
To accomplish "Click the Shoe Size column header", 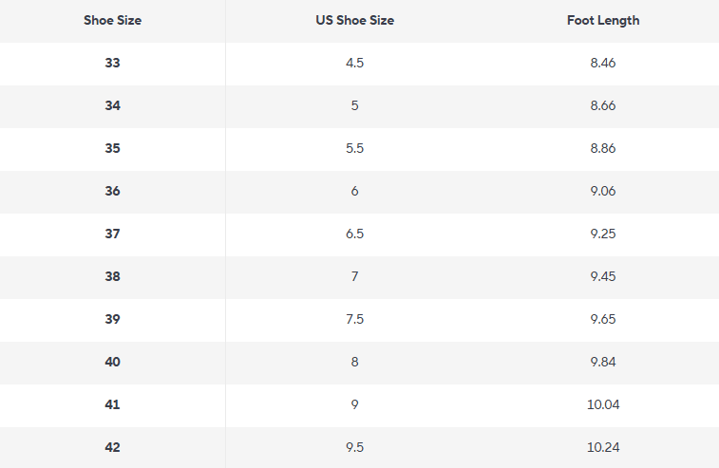I will point(112,20).
